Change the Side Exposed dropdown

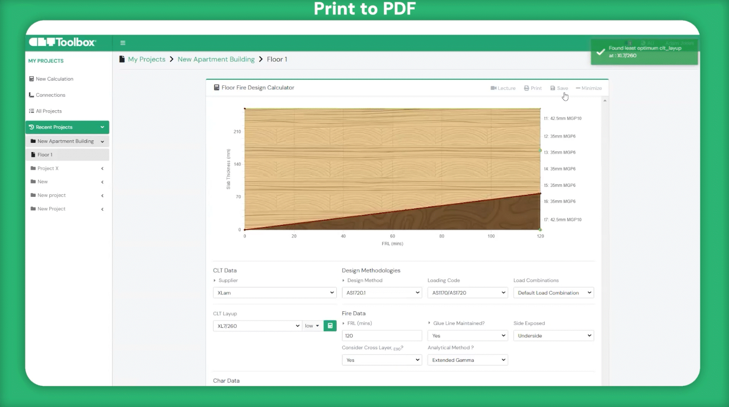coord(553,336)
